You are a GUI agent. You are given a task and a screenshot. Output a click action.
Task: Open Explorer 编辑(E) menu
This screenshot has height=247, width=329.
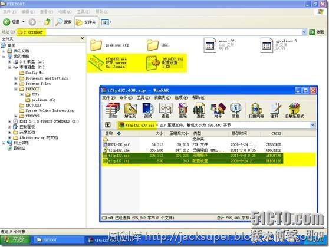tap(28, 12)
